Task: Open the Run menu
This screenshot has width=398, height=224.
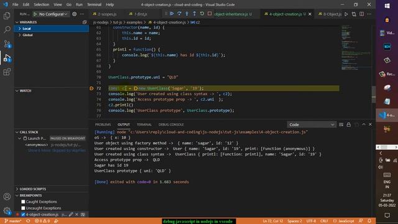Action: click(79, 4)
